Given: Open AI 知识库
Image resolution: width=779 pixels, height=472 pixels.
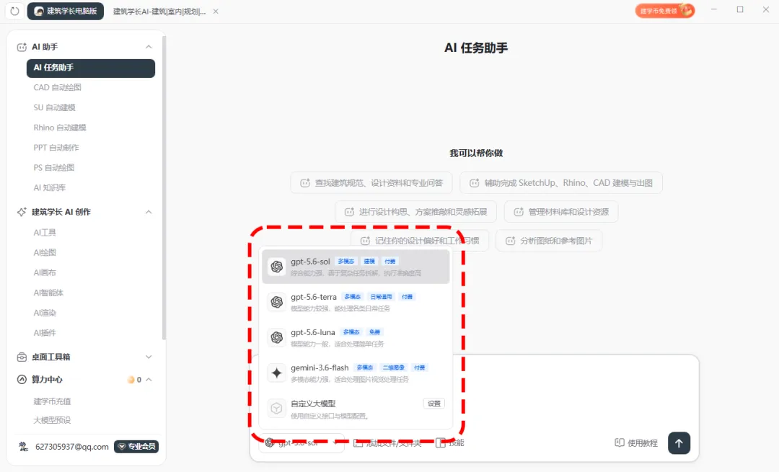Looking at the screenshot, I should click(x=49, y=187).
